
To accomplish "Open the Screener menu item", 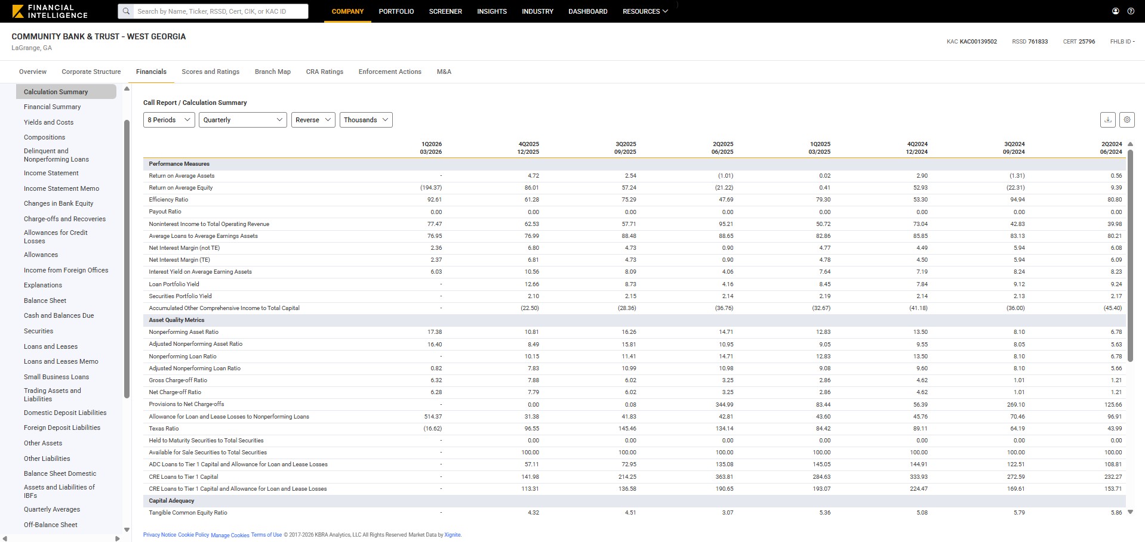I will (445, 11).
